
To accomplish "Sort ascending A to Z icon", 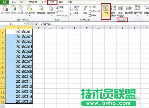I will tap(71, 9).
